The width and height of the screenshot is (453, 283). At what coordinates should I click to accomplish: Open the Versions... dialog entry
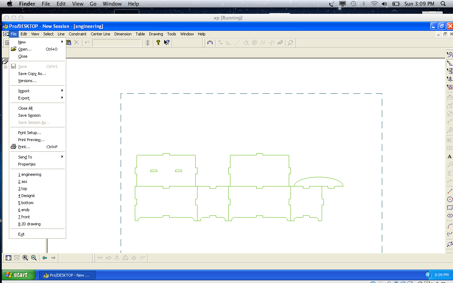point(38,81)
